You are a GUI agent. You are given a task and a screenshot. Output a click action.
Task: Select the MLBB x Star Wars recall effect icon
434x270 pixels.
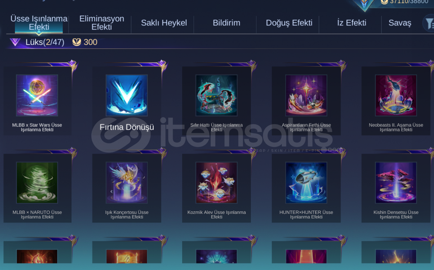coord(37,95)
